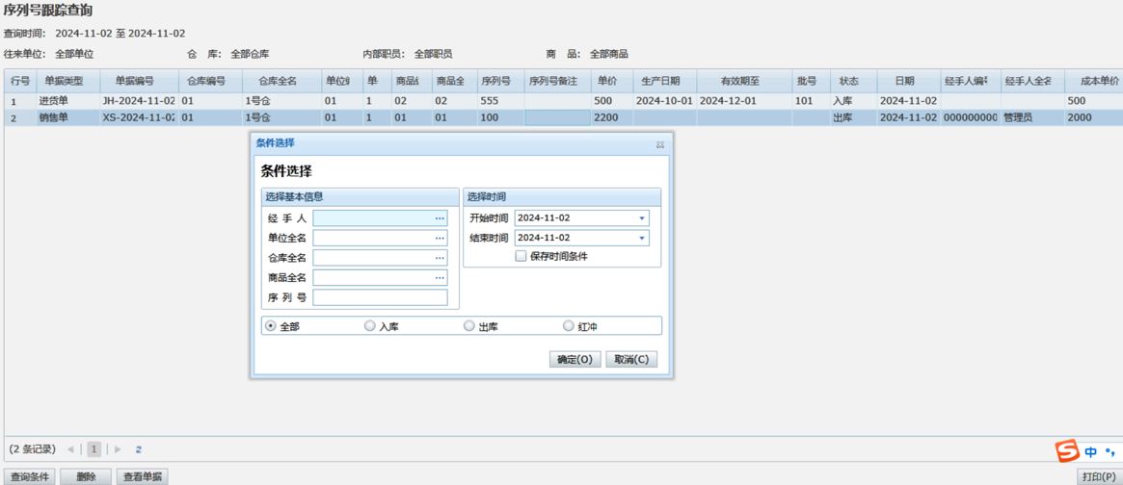Go to the next page arrow in pager
The height and width of the screenshot is (485, 1123).
pos(119,449)
